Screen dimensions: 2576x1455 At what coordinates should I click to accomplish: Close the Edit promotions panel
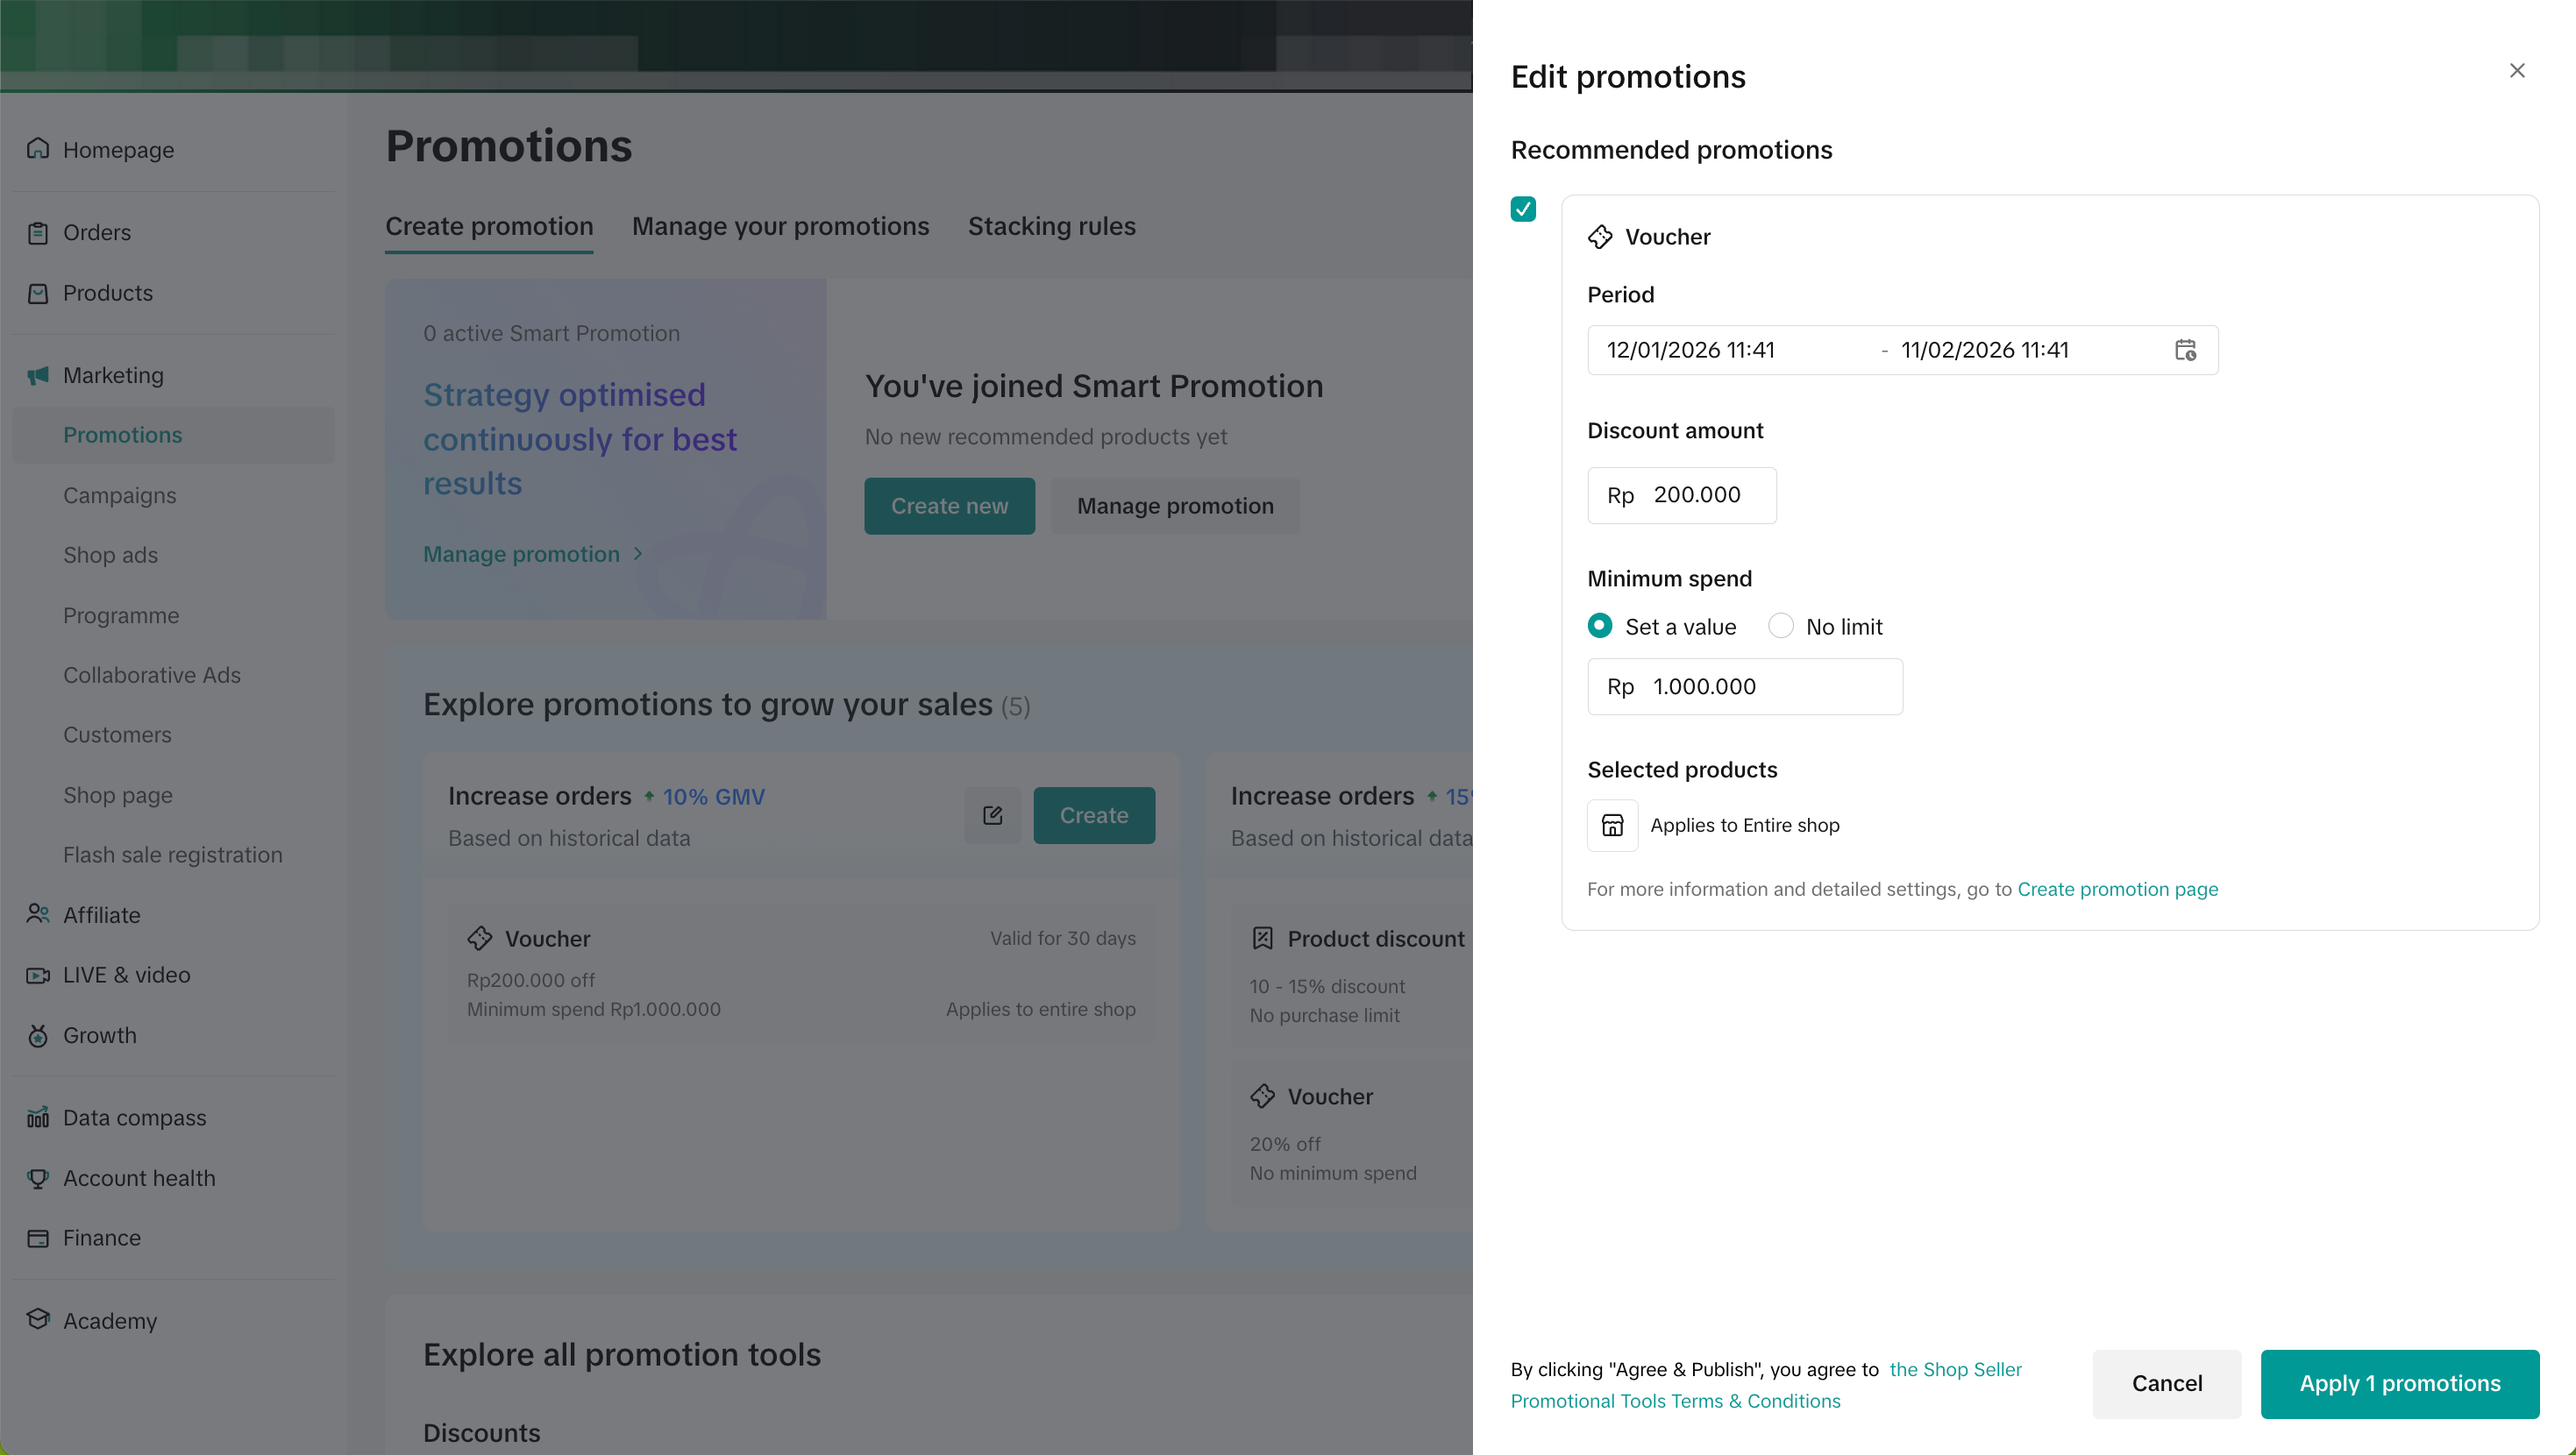pyautogui.click(x=2516, y=70)
